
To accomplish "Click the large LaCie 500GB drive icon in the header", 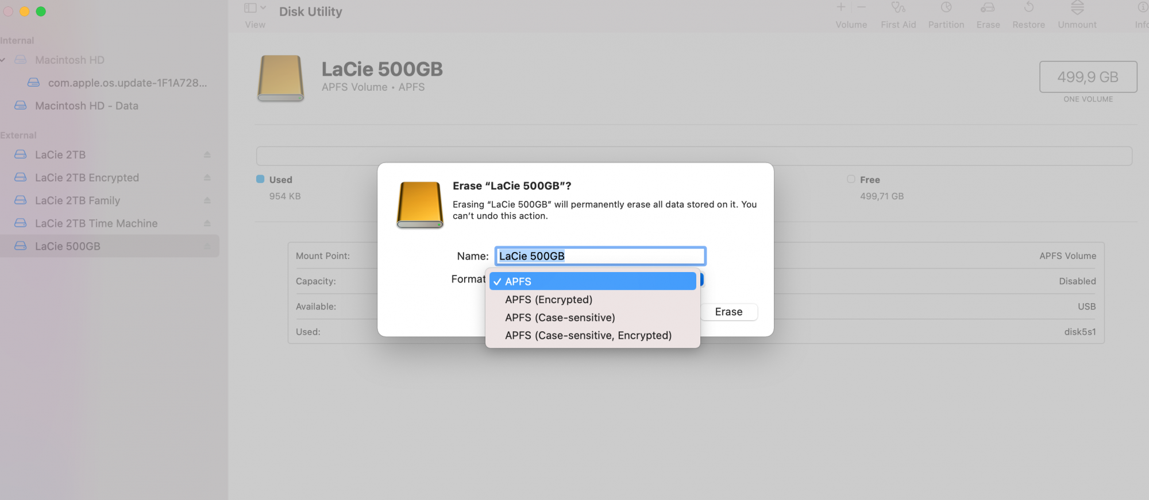I will 280,78.
